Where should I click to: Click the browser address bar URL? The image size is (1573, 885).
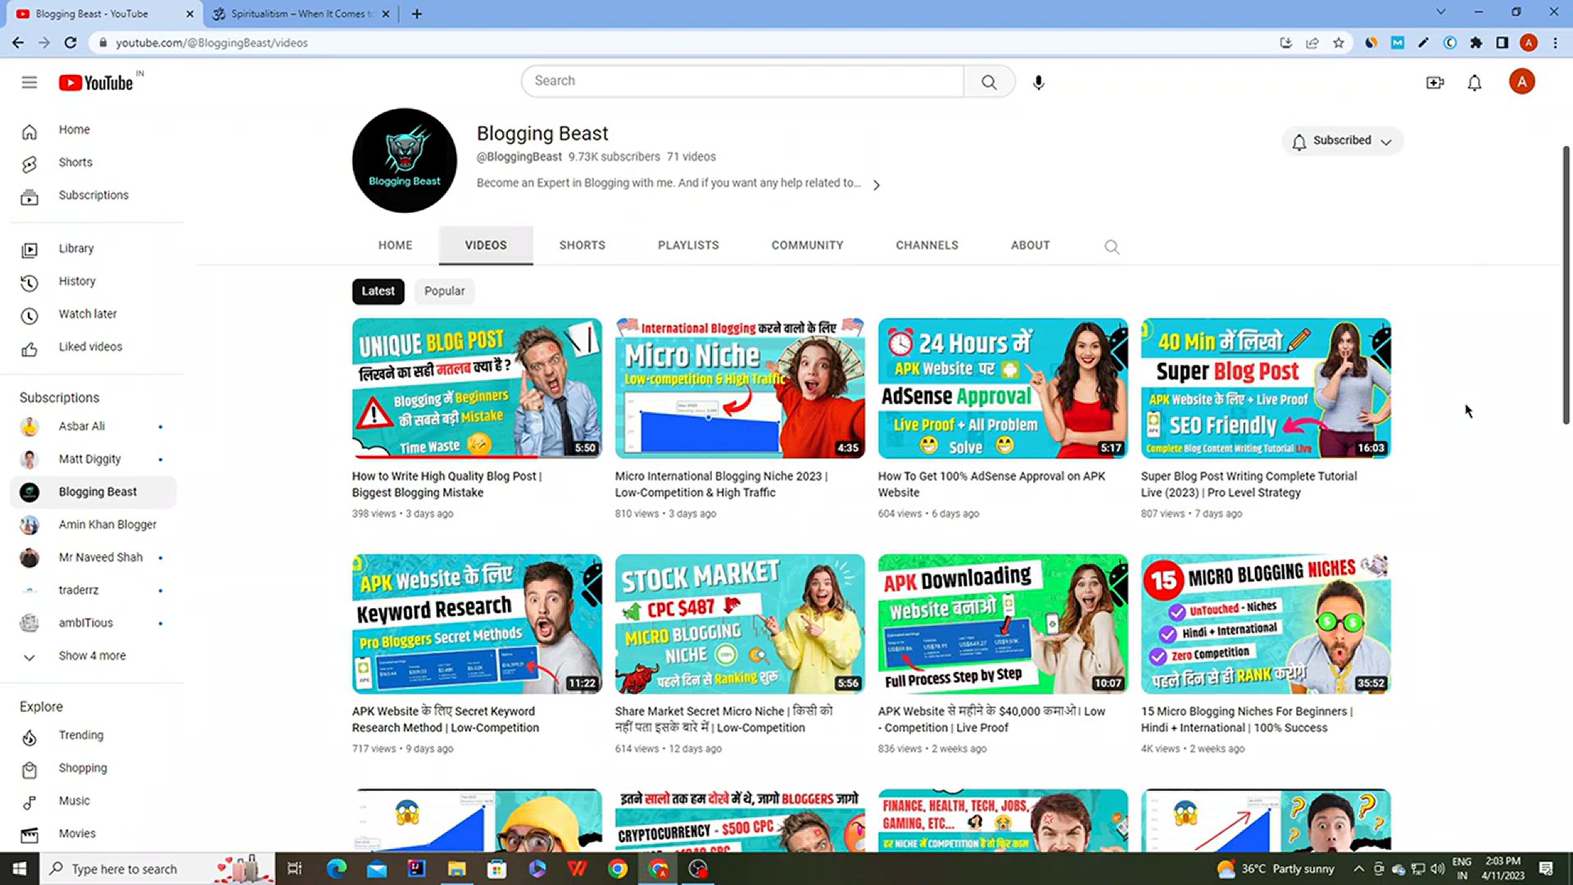[x=211, y=43]
